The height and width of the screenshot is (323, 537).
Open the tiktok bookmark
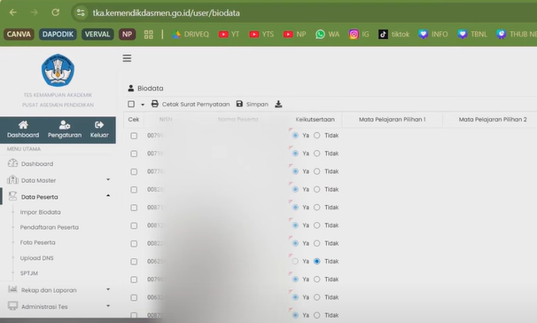point(393,35)
